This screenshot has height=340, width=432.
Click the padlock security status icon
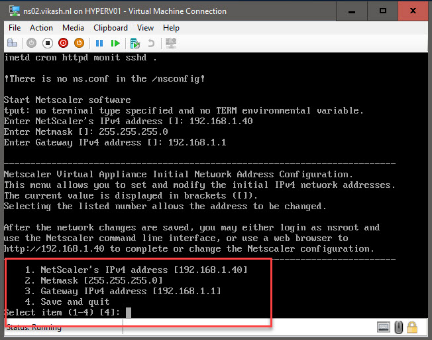(x=412, y=327)
